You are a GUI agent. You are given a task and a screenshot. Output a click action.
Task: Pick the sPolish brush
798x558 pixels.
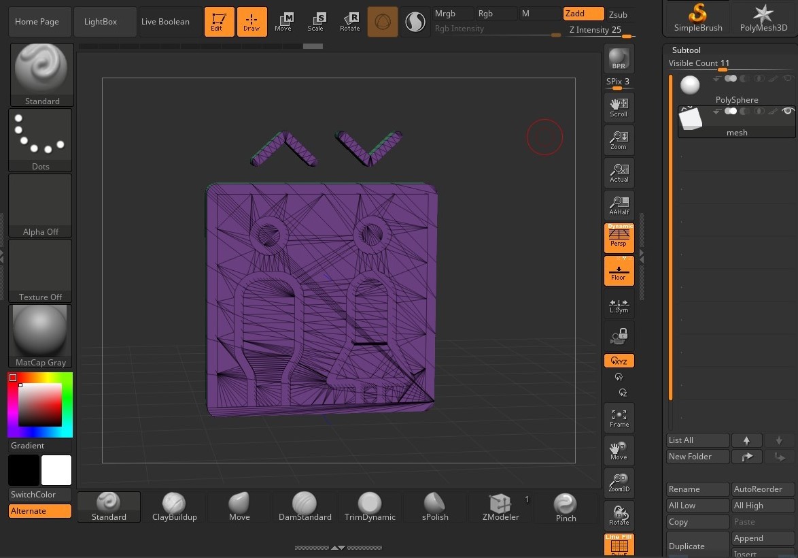435,507
